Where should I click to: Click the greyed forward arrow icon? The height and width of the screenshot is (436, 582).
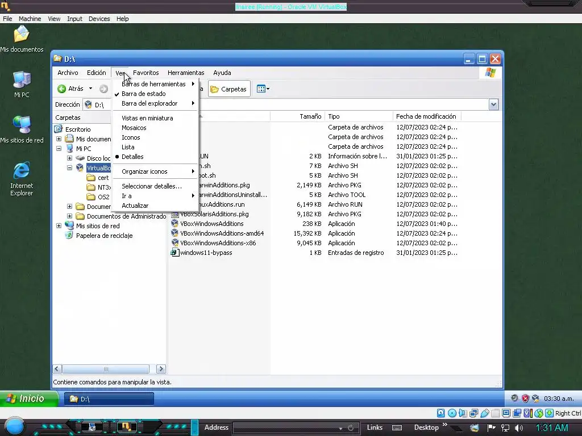103,89
